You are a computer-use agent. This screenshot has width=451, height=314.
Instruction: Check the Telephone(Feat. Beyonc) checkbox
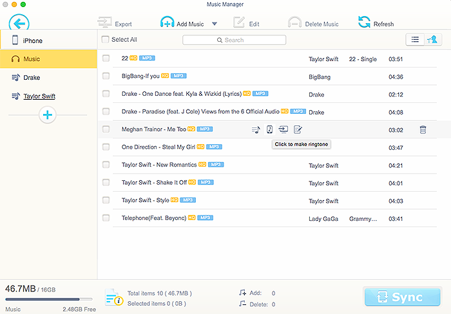click(106, 217)
